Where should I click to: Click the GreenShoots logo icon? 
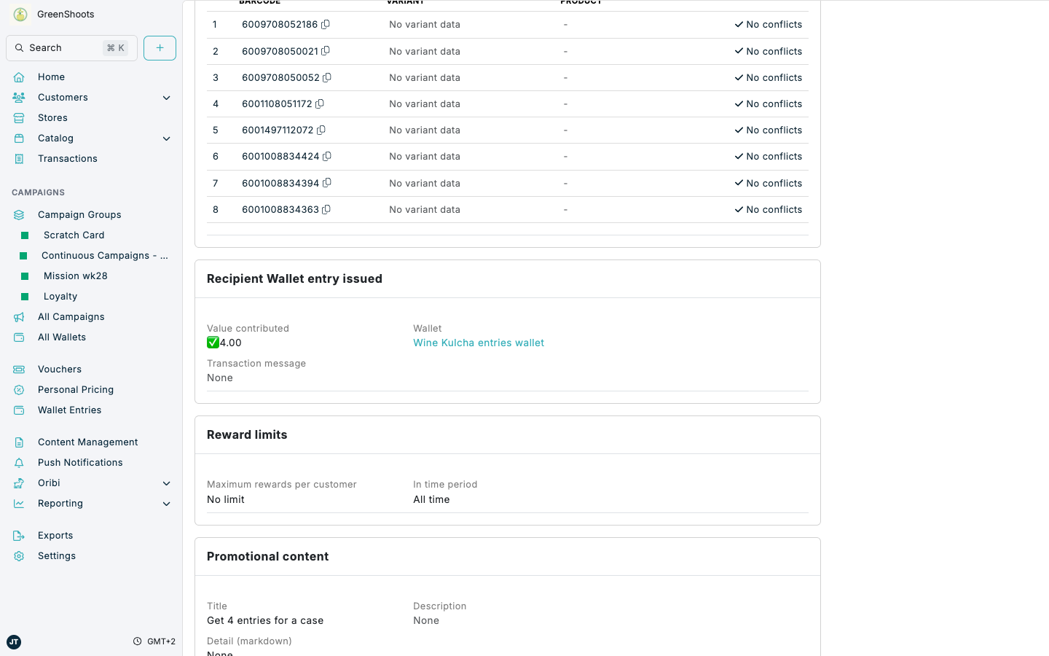tap(20, 15)
